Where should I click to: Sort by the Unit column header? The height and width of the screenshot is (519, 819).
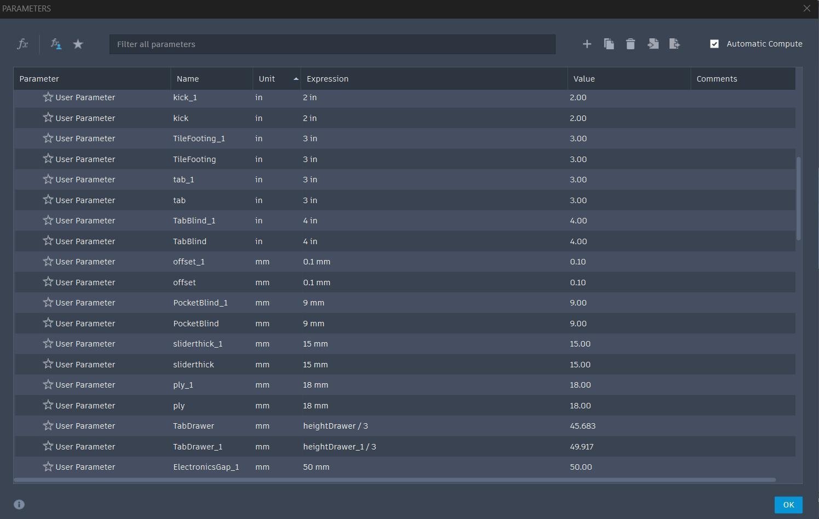277,79
